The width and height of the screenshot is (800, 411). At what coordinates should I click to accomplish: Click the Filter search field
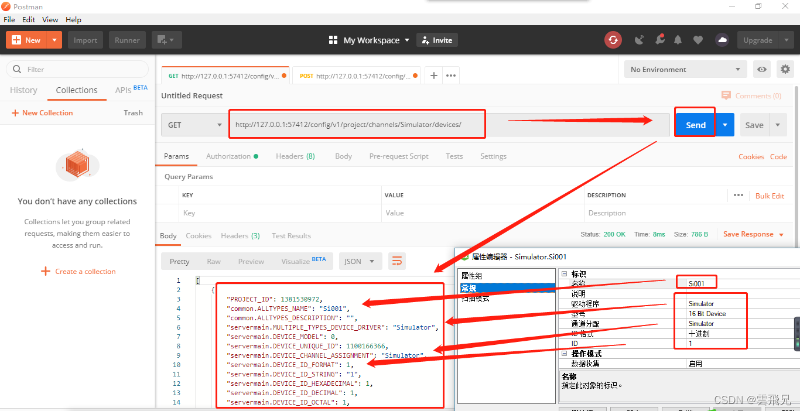[77, 69]
